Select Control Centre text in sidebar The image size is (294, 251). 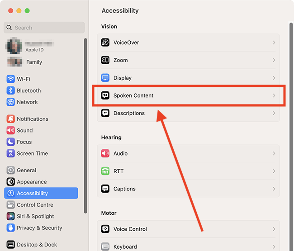point(35,205)
